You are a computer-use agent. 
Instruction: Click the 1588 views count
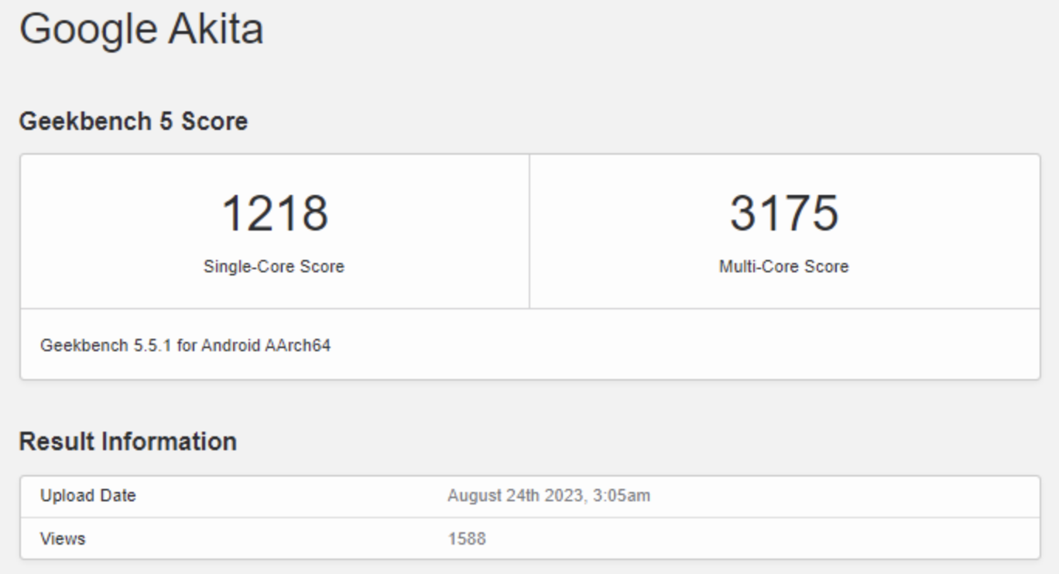tap(466, 538)
